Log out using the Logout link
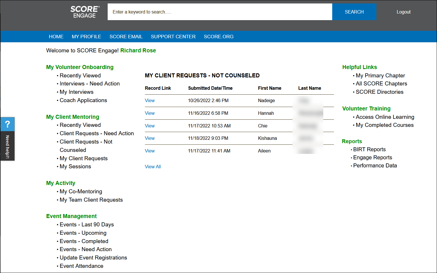This screenshot has height=273, width=437. [404, 12]
